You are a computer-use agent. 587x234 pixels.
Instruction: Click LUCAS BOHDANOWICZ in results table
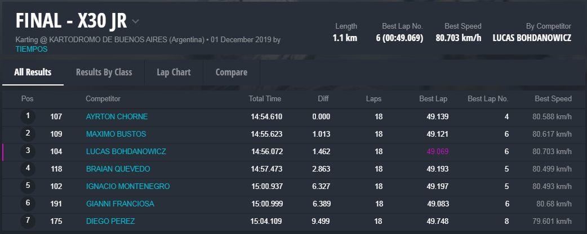click(x=126, y=152)
